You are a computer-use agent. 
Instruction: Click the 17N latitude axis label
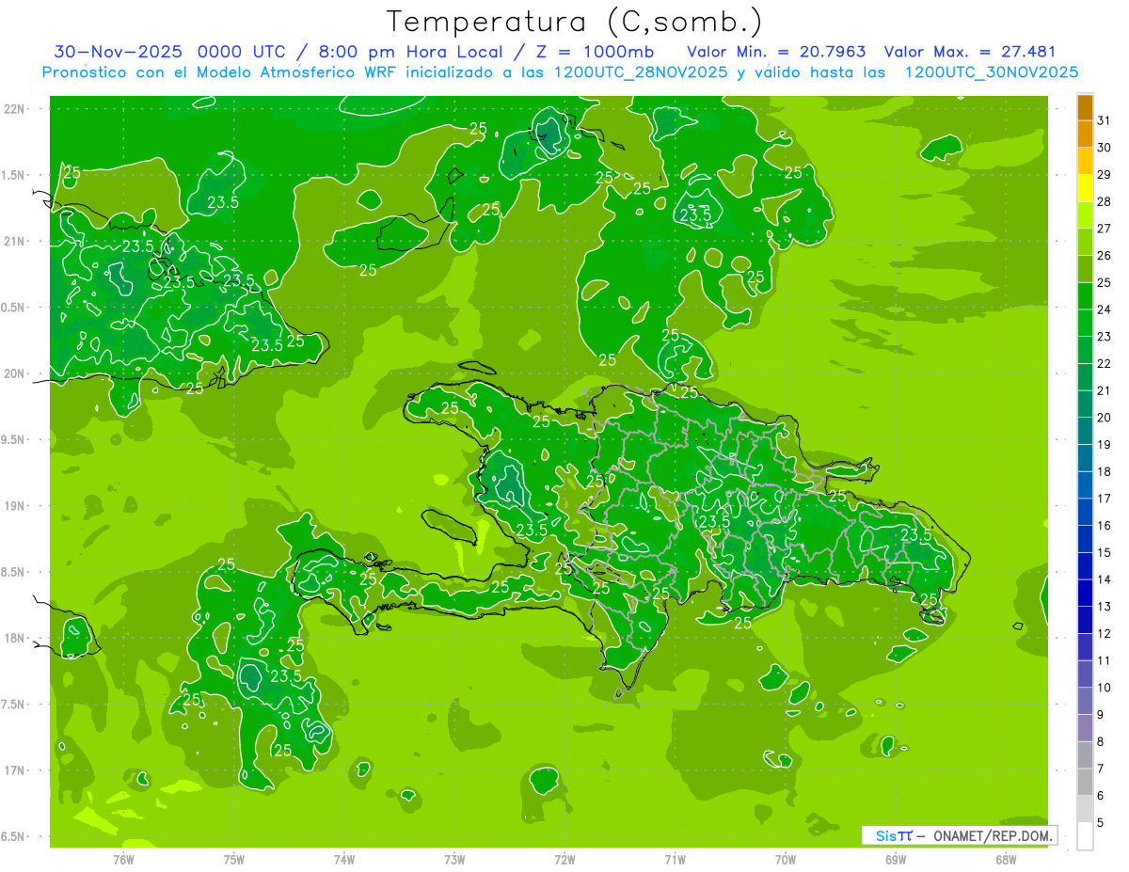point(13,770)
